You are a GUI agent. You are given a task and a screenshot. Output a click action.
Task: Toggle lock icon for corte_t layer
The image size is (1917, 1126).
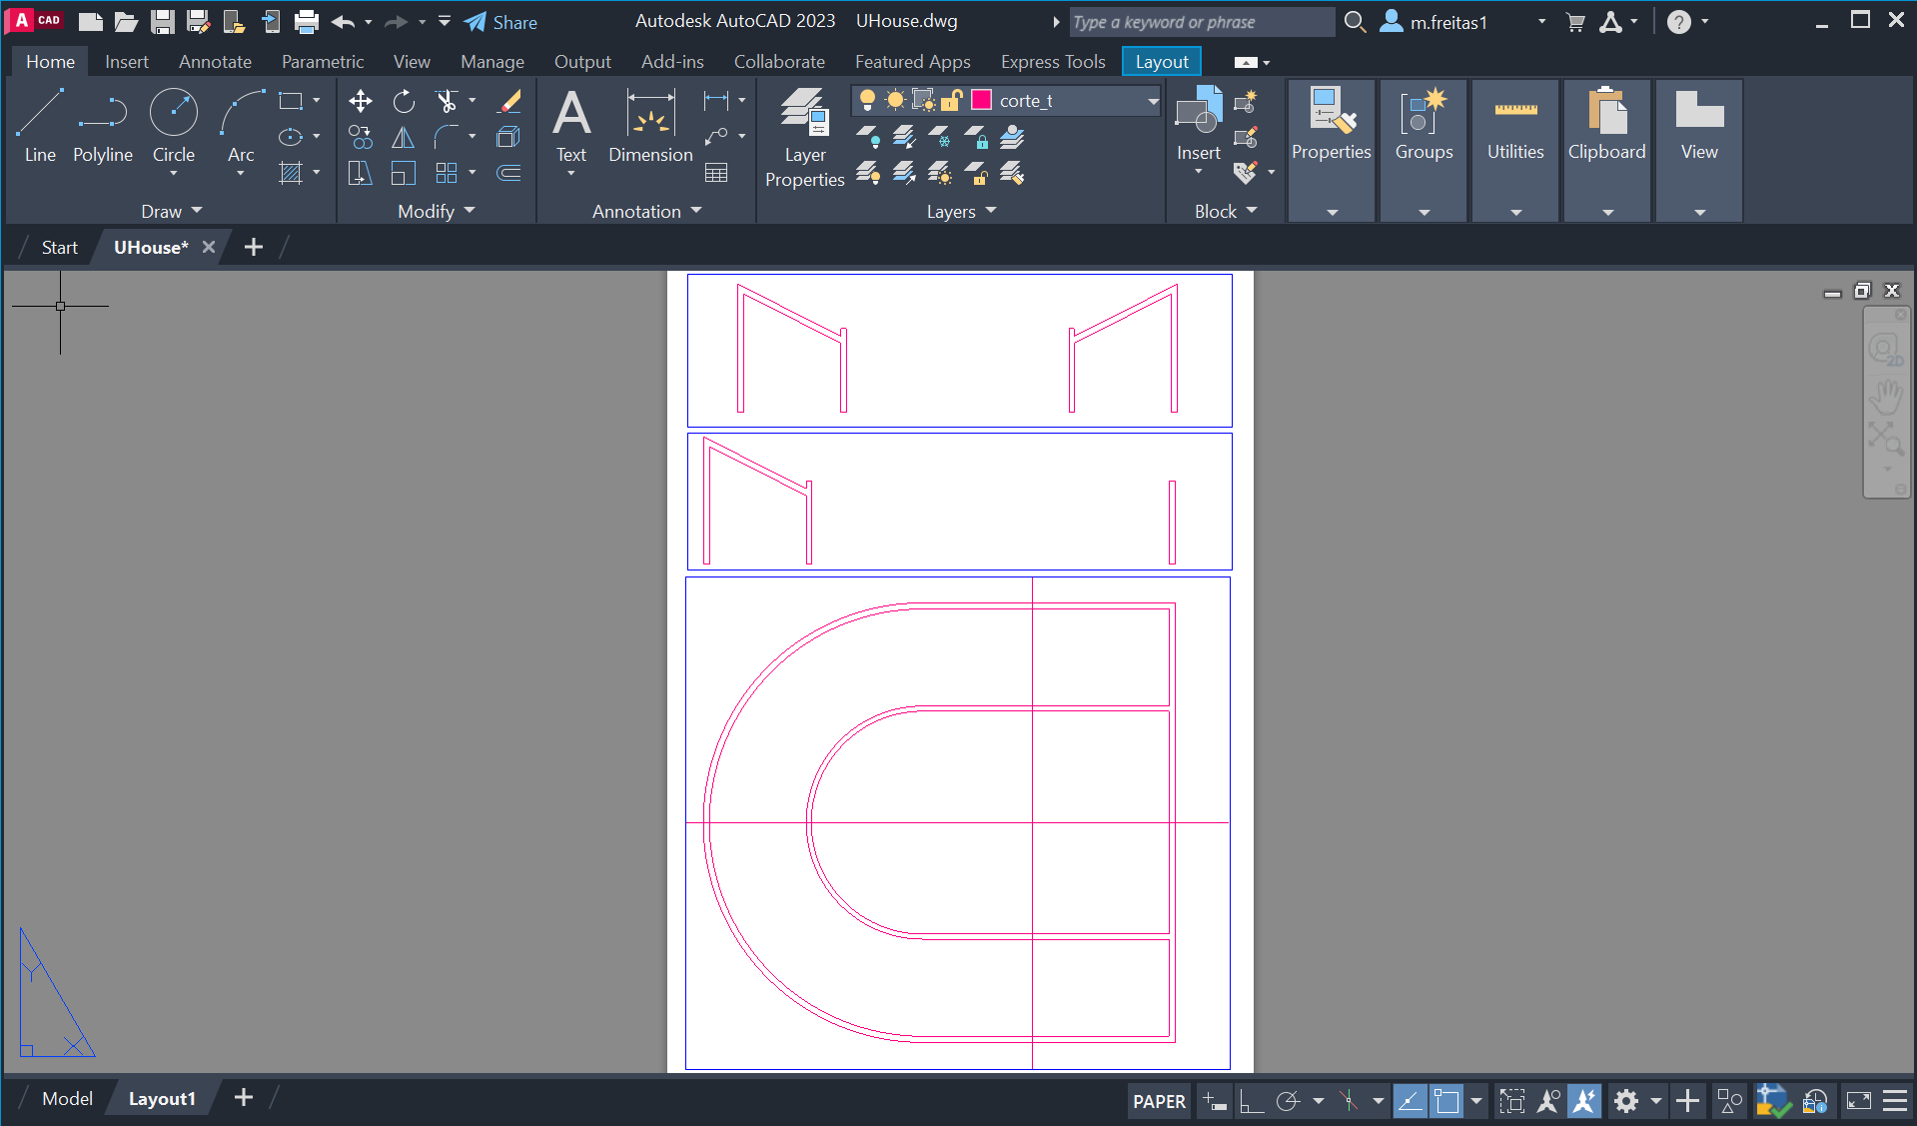[x=952, y=100]
